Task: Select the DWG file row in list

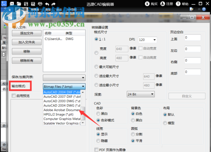Action: click(64, 39)
